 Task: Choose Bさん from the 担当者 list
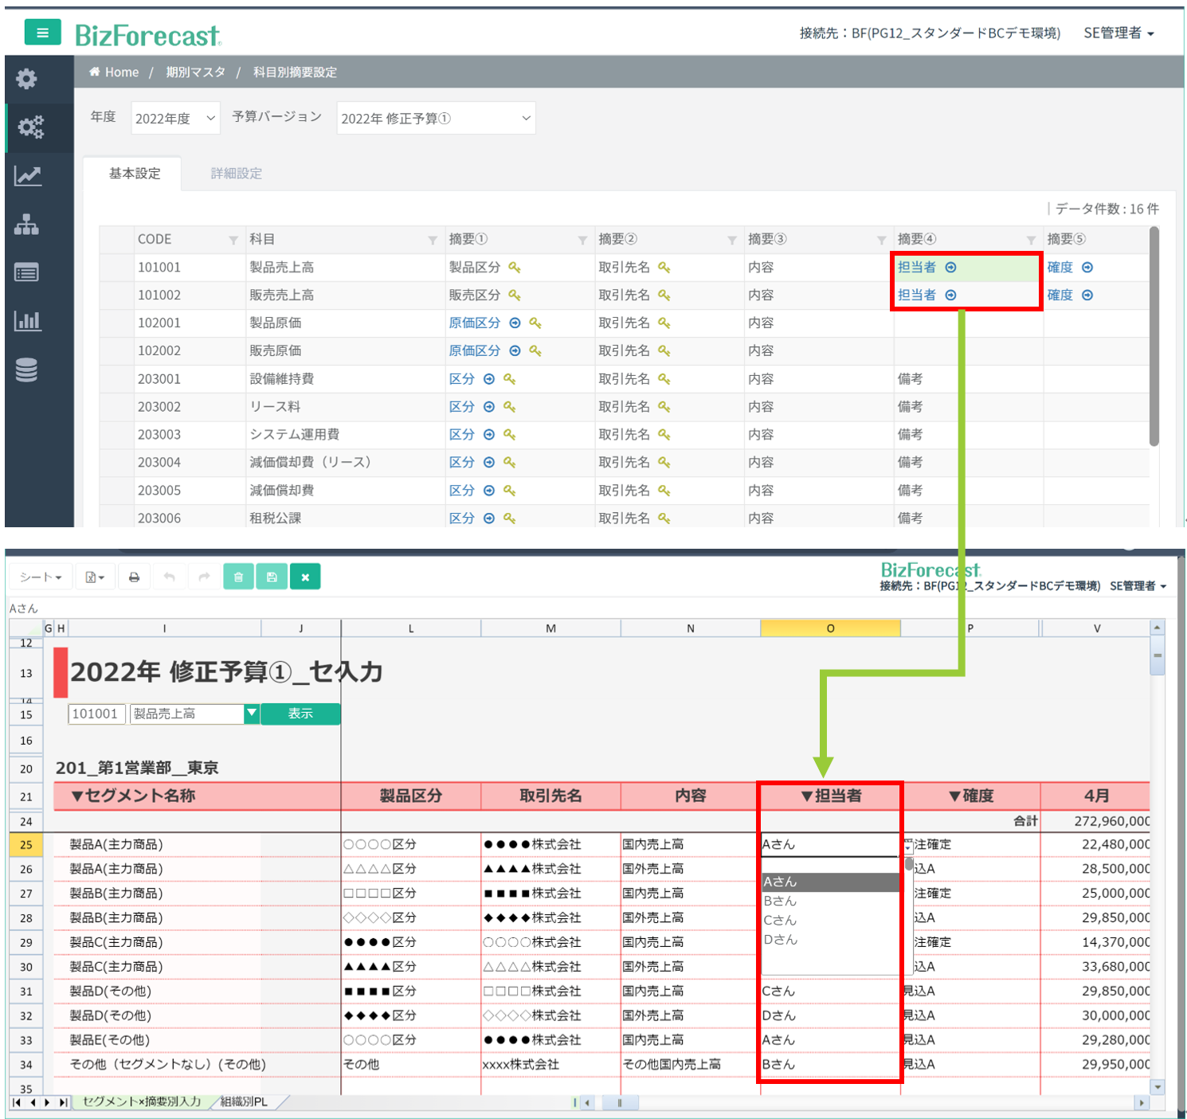pyautogui.click(x=780, y=901)
